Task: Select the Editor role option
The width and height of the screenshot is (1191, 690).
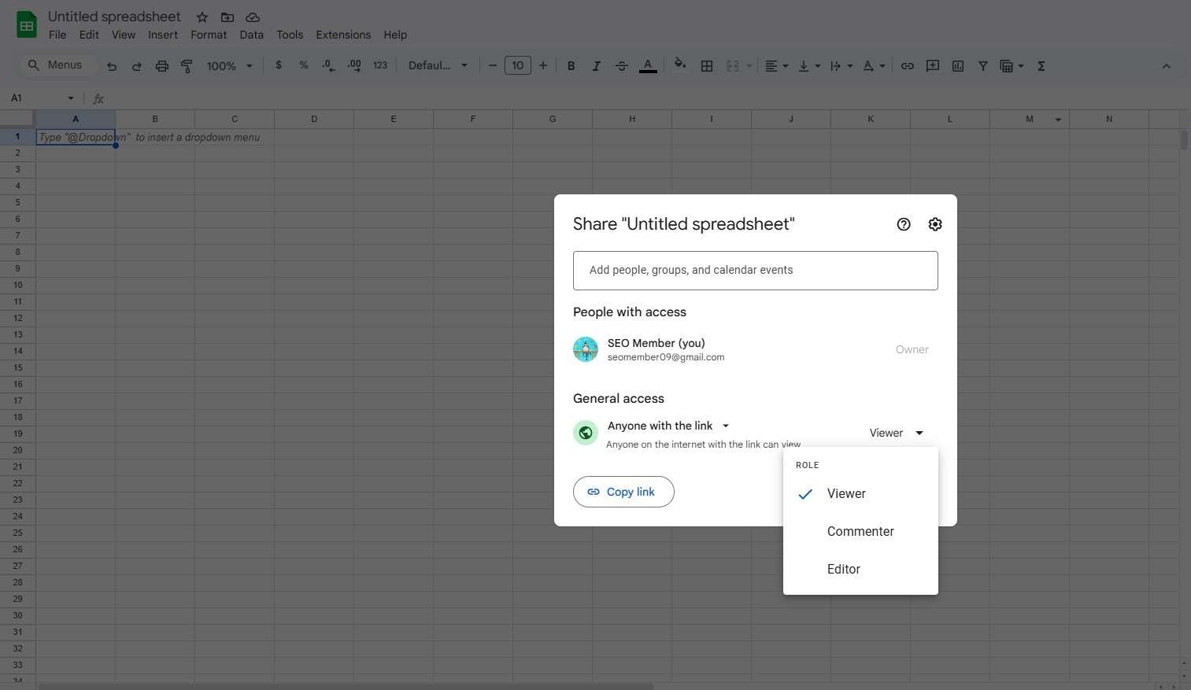Action: coord(860,570)
